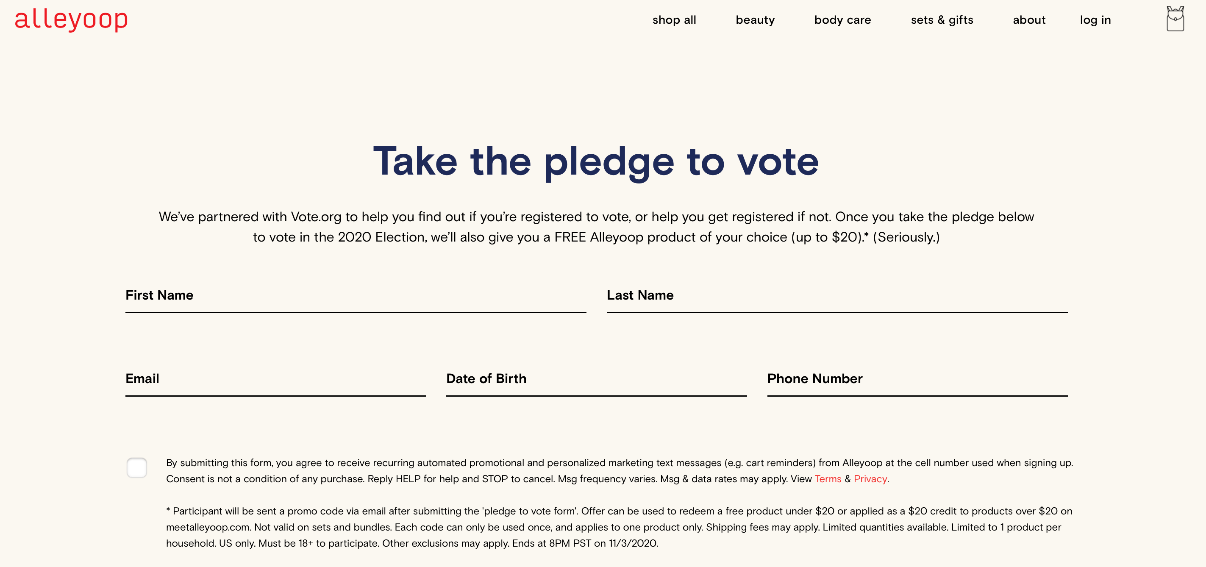The height and width of the screenshot is (567, 1206).
Task: Open the body care category
Action: pos(842,19)
